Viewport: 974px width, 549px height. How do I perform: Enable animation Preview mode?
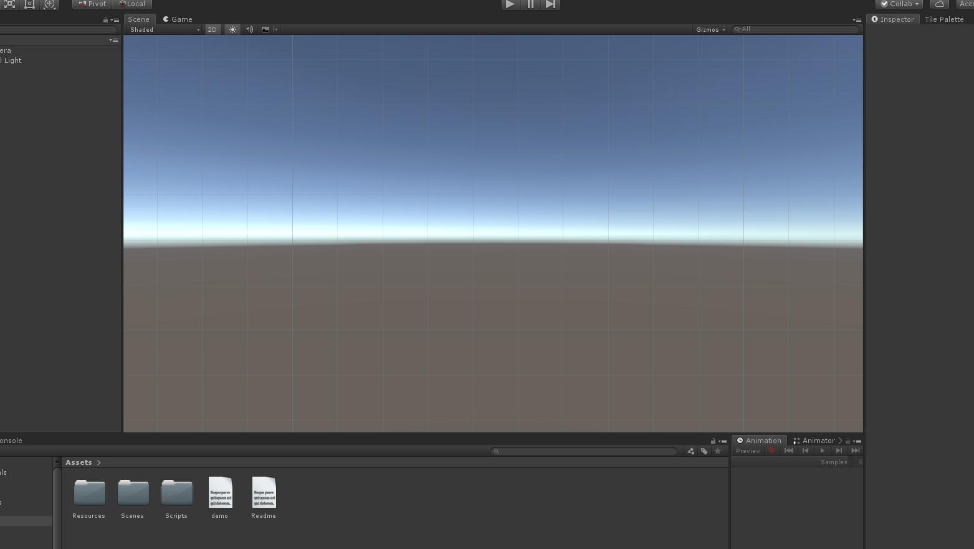tap(747, 451)
